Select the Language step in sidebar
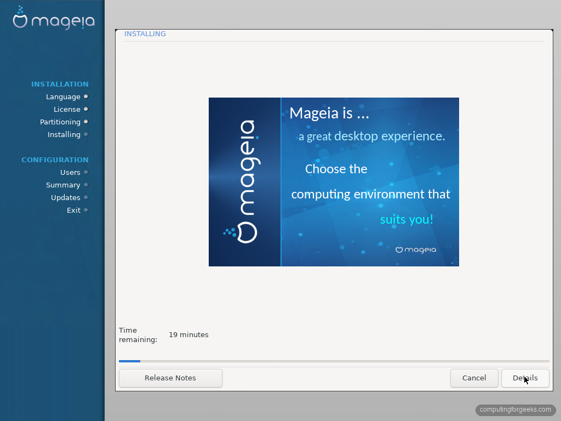561x421 pixels. point(63,96)
